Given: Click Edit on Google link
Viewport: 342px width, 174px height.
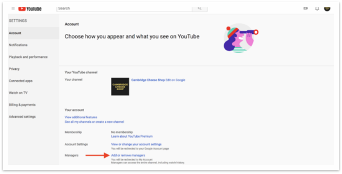Looking at the screenshot, I should click(x=175, y=80).
